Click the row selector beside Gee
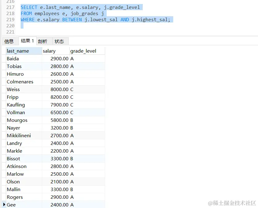 click(4, 205)
